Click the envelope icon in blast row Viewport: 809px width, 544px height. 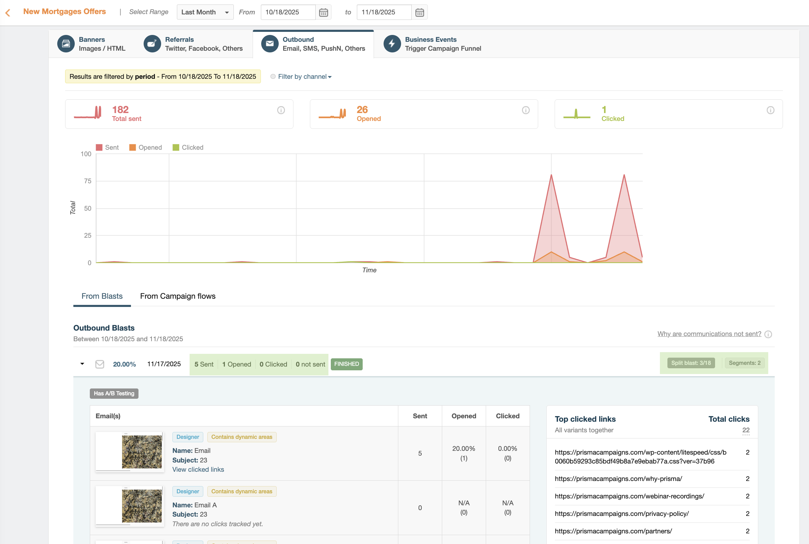(x=100, y=364)
